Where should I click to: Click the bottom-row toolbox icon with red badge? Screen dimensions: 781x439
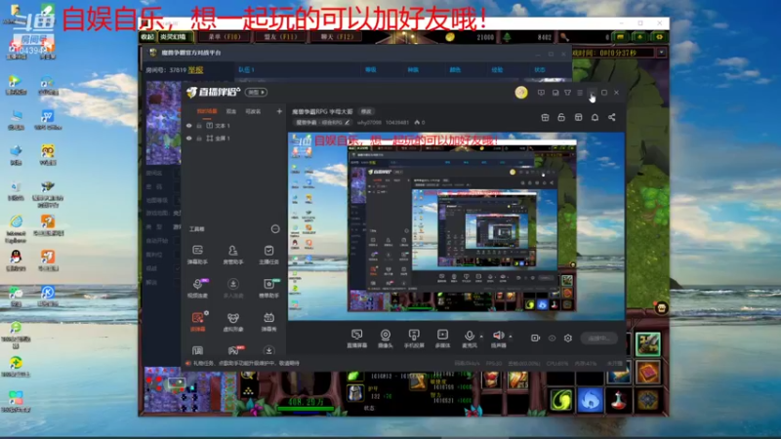click(x=234, y=350)
